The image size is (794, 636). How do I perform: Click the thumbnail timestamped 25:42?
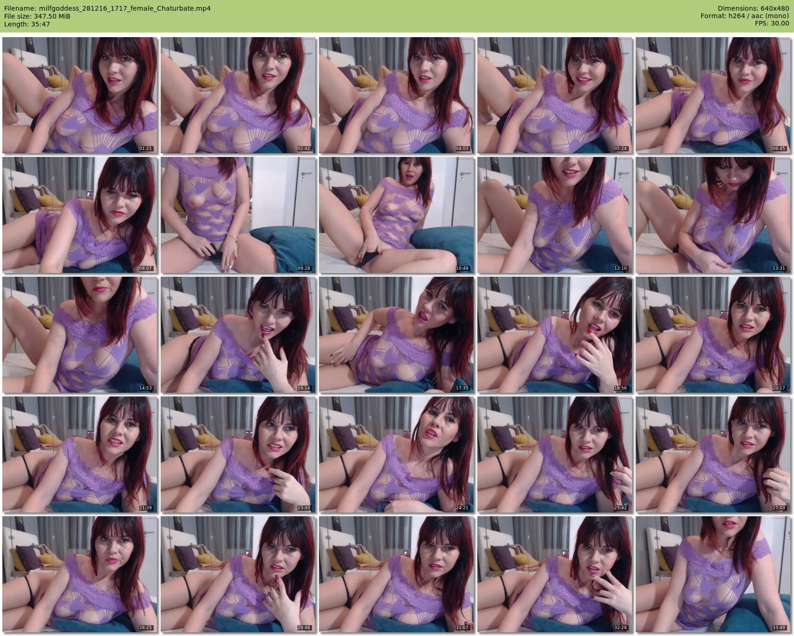tap(554, 454)
